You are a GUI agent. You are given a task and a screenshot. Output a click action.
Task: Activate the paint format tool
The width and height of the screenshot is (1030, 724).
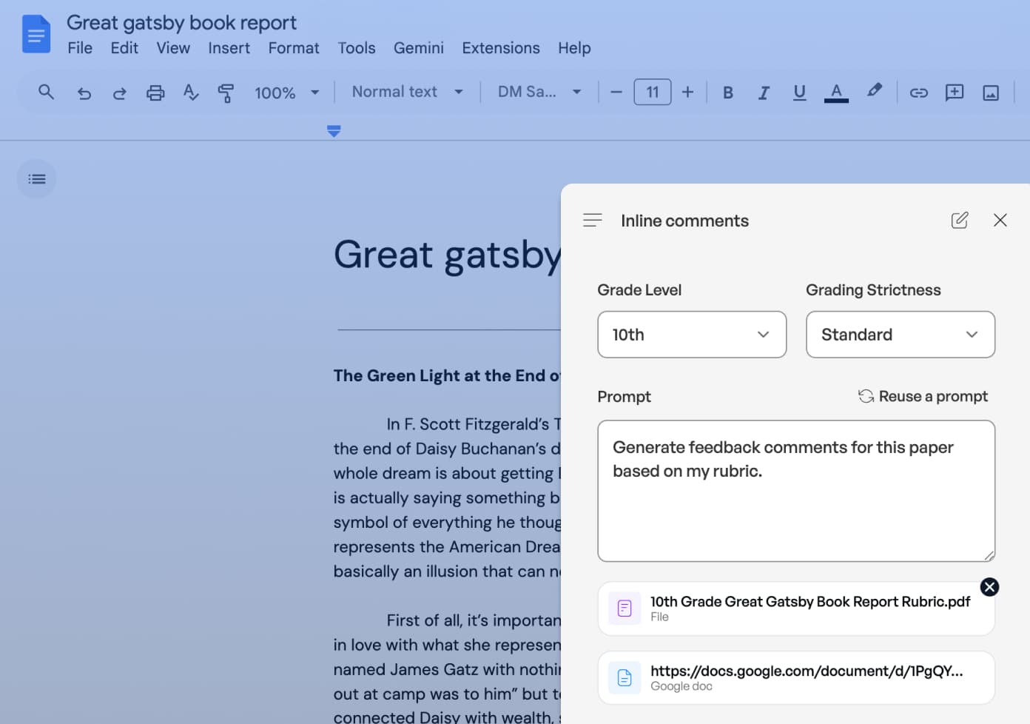coord(226,93)
